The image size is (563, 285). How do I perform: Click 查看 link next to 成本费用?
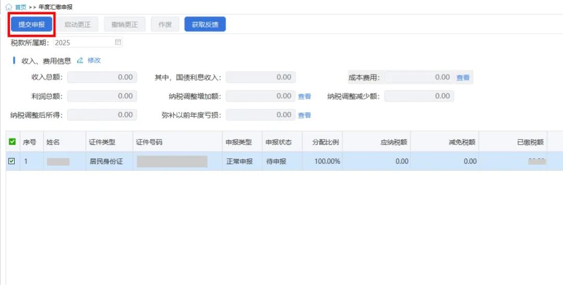463,78
